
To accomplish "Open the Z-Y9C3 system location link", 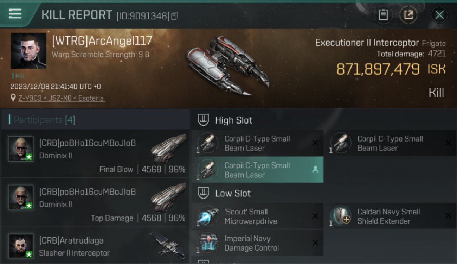I will point(62,98).
